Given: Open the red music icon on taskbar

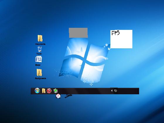Looking at the screenshot, I should (x=49, y=91).
